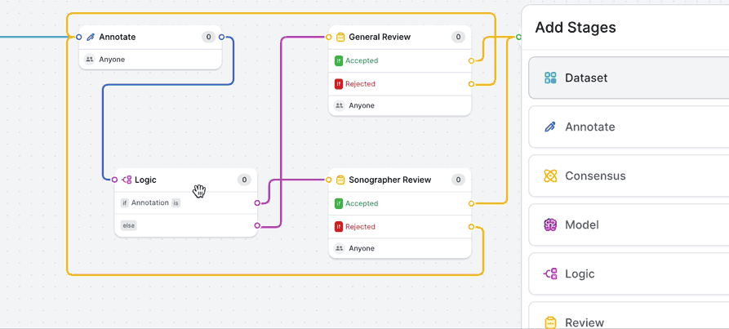Image resolution: width=729 pixels, height=329 pixels.
Task: Click the General Review input port
Action: (x=329, y=37)
